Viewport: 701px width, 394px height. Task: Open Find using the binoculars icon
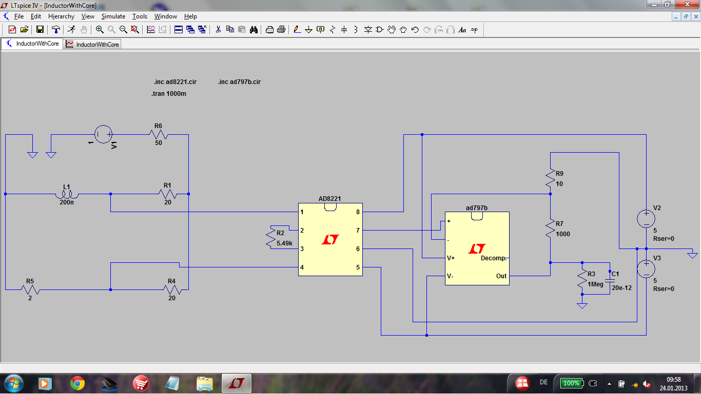point(254,30)
